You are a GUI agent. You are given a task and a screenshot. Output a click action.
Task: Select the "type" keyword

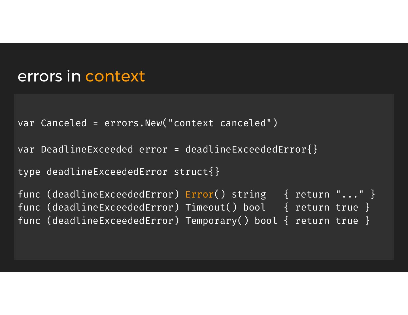(29, 172)
